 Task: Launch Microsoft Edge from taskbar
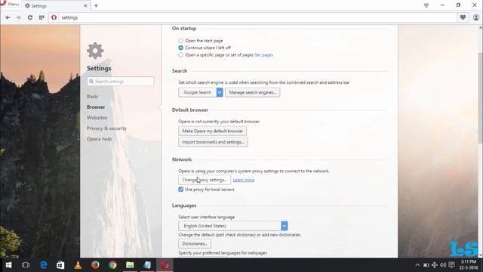44,265
